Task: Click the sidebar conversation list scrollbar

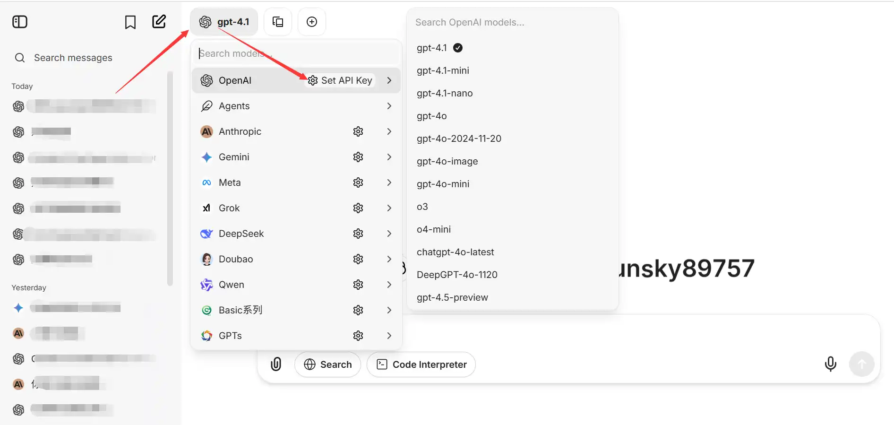Action: (x=170, y=179)
